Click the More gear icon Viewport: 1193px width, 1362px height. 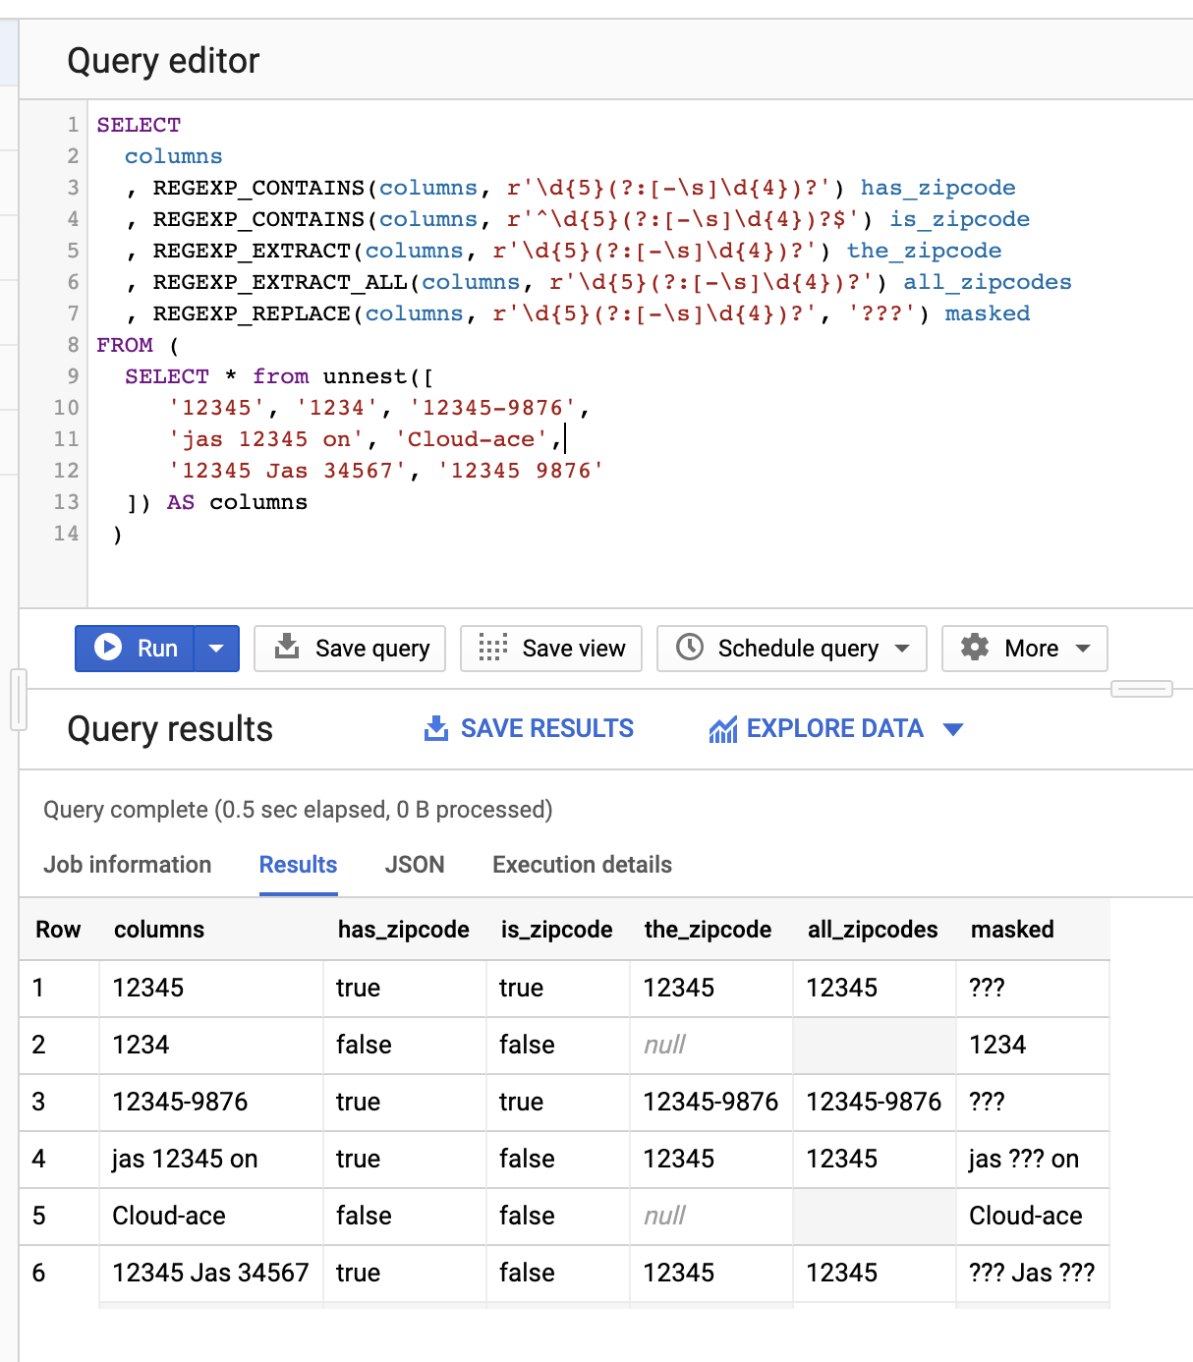click(x=974, y=648)
